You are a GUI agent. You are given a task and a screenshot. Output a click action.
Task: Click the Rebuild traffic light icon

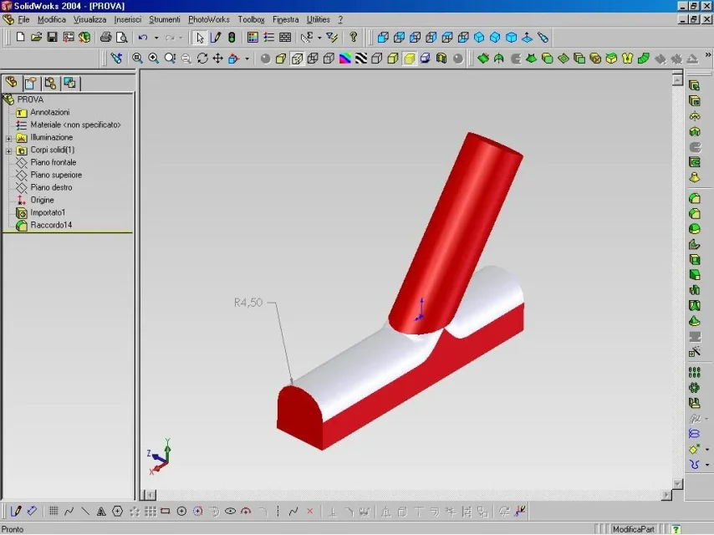tap(232, 38)
